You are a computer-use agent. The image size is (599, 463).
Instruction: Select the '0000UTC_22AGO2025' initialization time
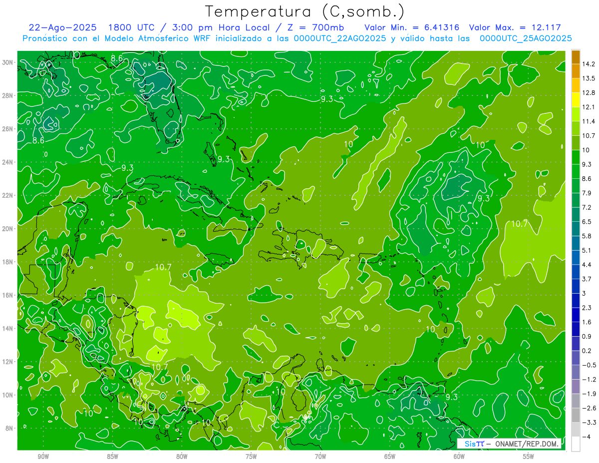pyautogui.click(x=339, y=38)
